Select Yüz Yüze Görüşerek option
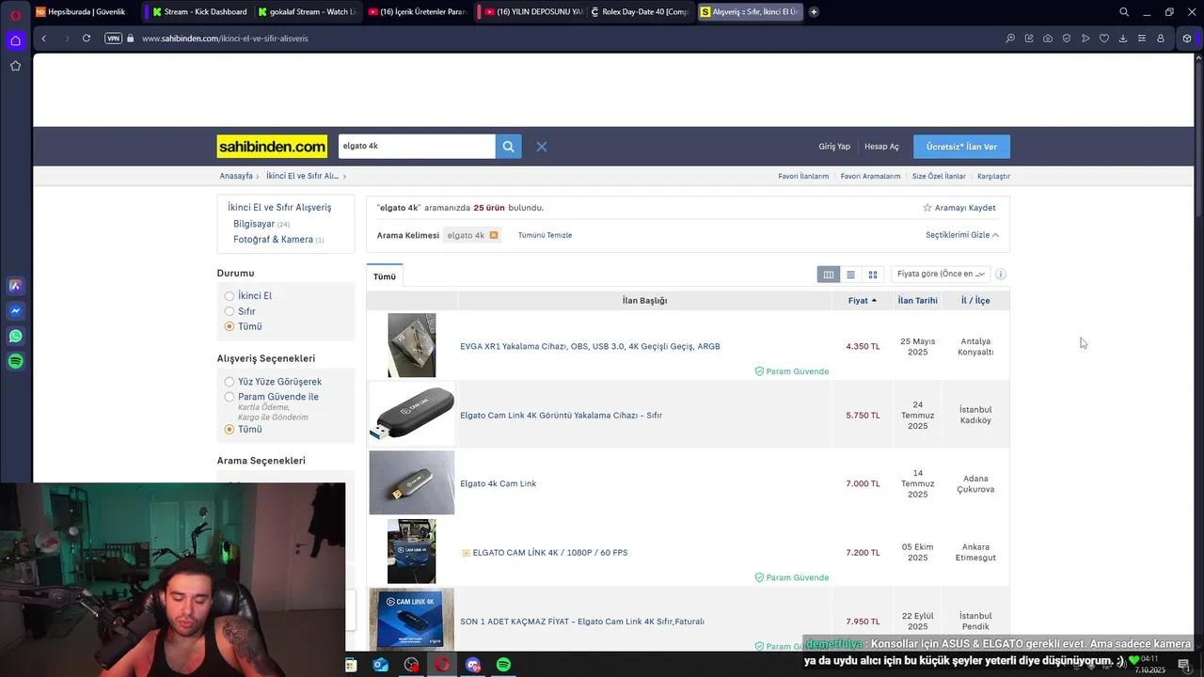Screen dimensions: 1204x677 [x=230, y=382]
